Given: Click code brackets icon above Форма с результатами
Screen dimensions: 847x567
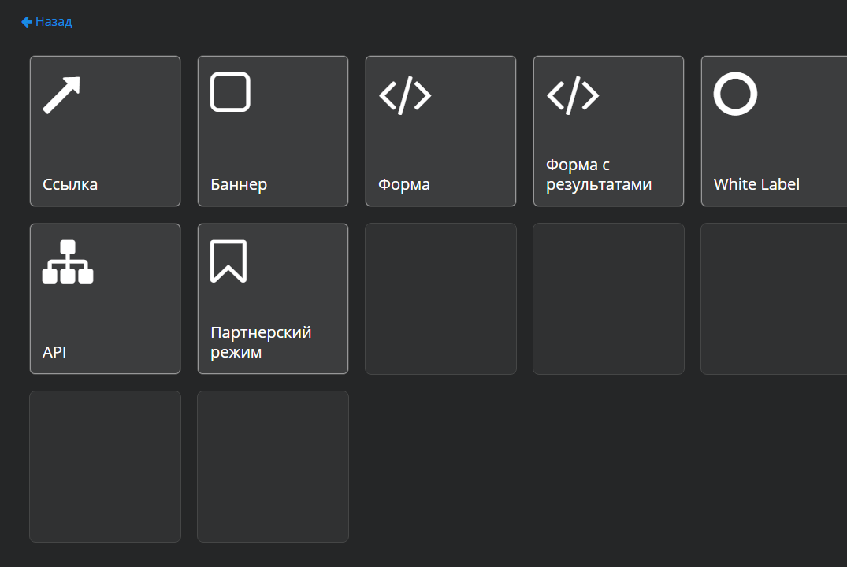Looking at the screenshot, I should point(573,95).
